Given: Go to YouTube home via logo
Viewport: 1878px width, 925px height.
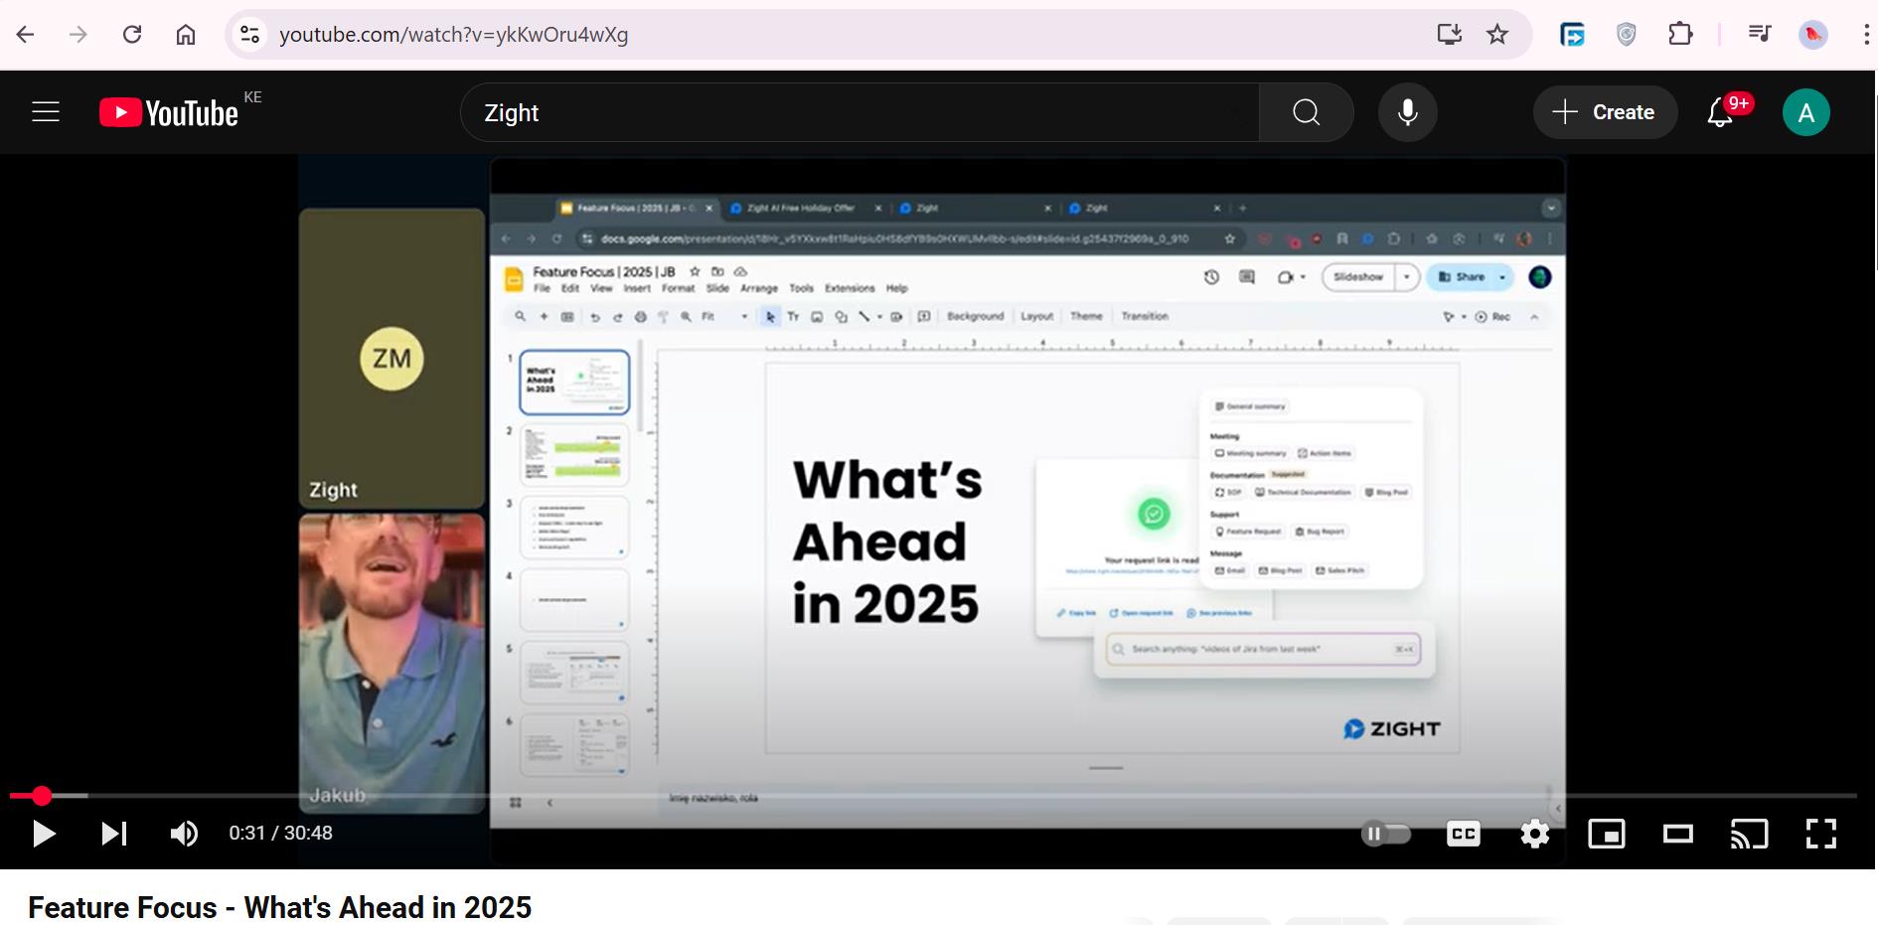Looking at the screenshot, I should (169, 113).
